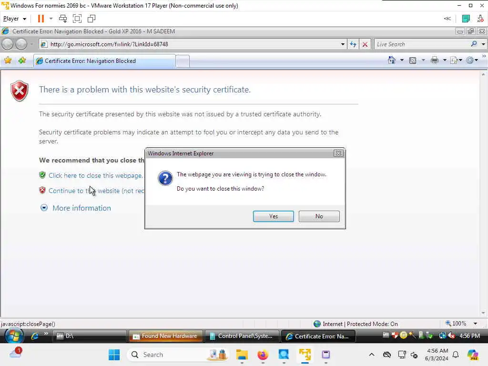Screen dimensions: 488x366
Task: Enter full screen mode in VMware
Action: [x=77, y=19]
